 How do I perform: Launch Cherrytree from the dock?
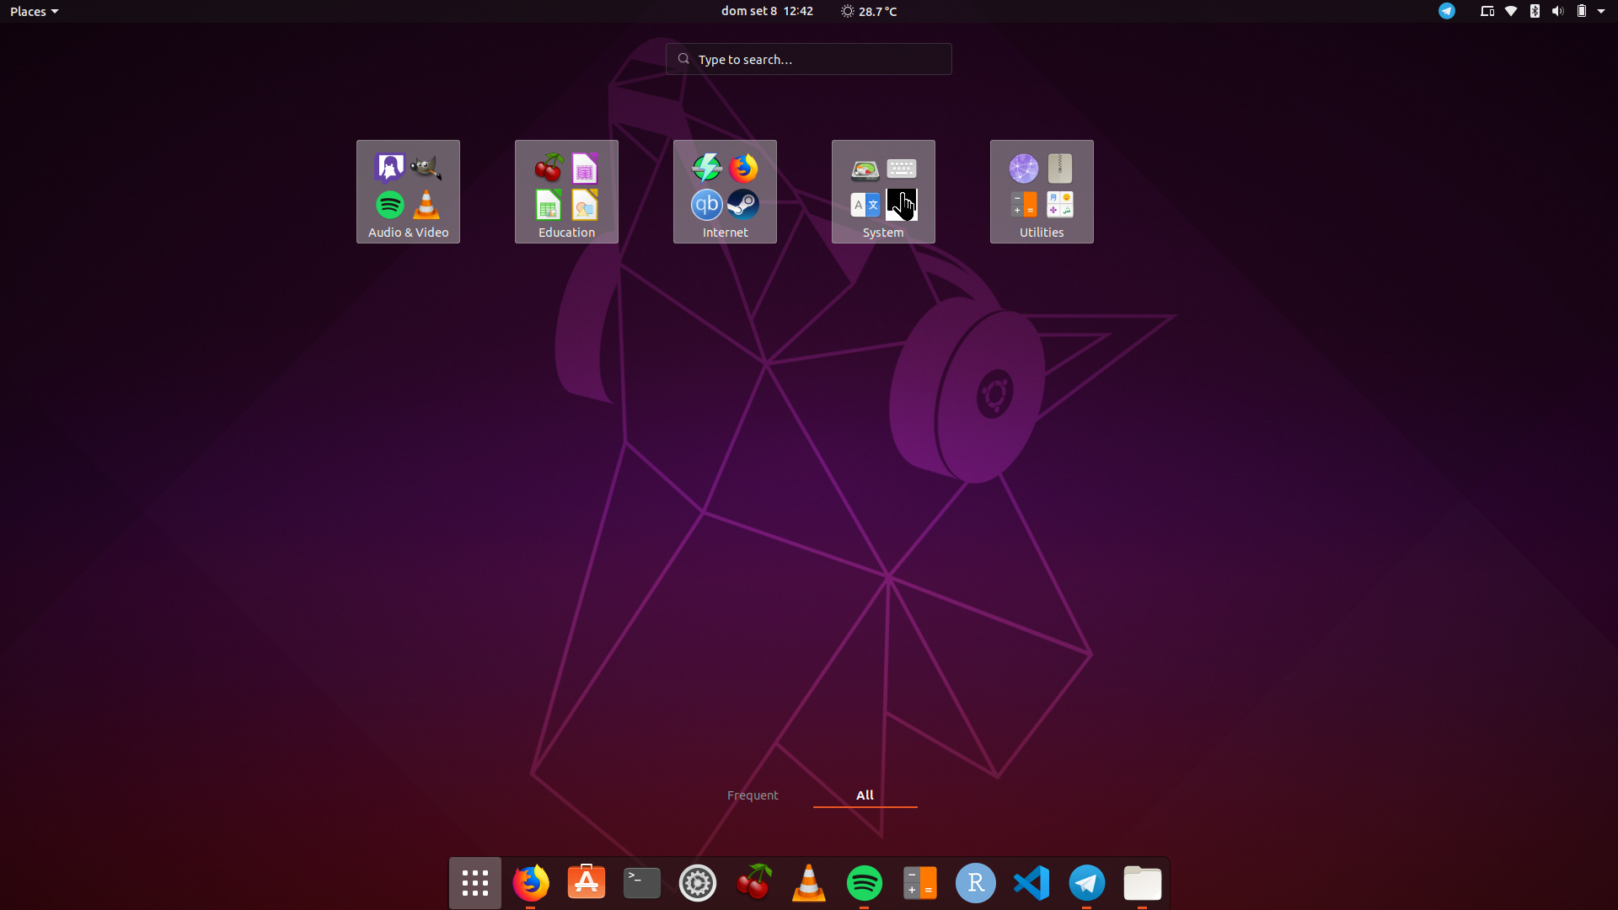tap(753, 882)
